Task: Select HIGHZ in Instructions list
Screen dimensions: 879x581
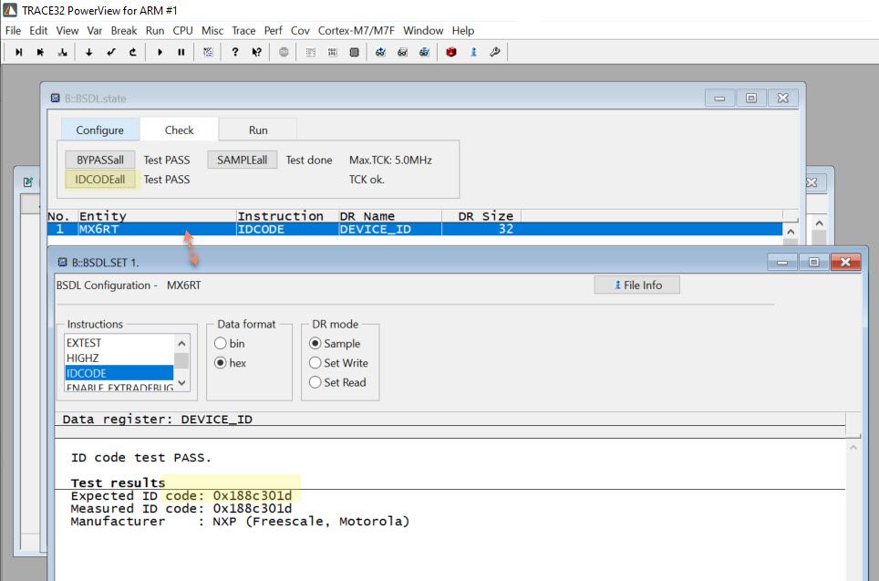Action: [x=119, y=358]
